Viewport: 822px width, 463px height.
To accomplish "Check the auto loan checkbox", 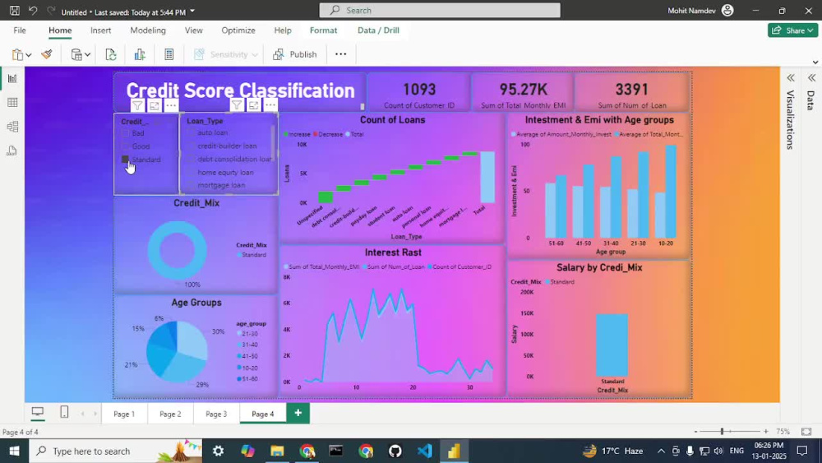I will click(191, 132).
